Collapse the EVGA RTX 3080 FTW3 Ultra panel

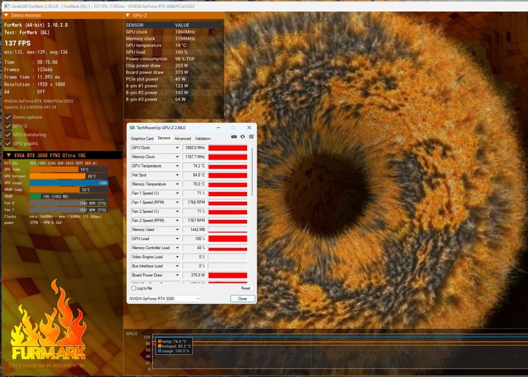coord(9,156)
